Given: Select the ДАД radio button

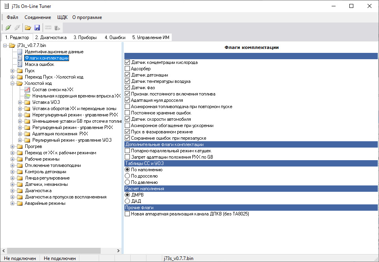Looking at the screenshot, I should pos(127,201).
